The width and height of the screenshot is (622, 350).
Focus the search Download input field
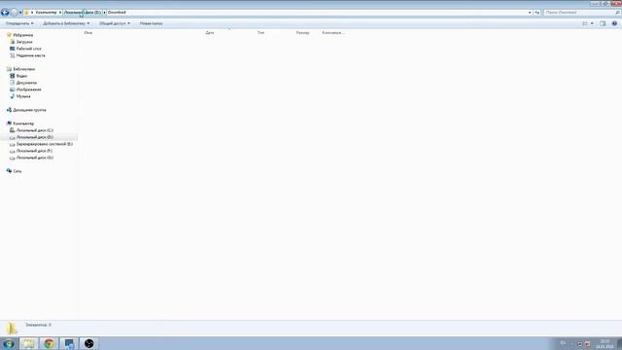[x=578, y=13]
